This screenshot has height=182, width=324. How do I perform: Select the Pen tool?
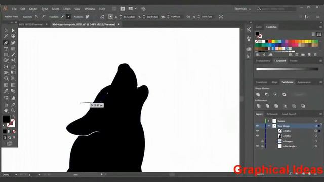(6, 43)
